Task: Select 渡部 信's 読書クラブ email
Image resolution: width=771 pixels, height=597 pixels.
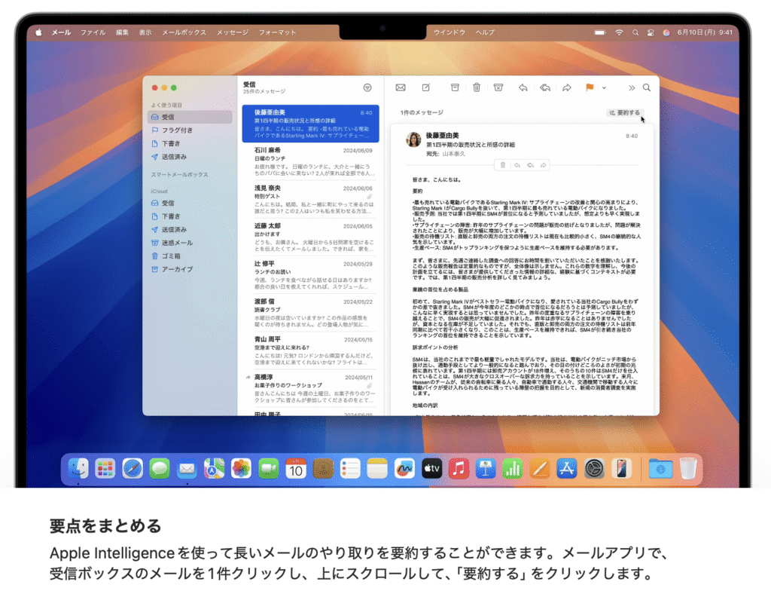Action: click(310, 313)
